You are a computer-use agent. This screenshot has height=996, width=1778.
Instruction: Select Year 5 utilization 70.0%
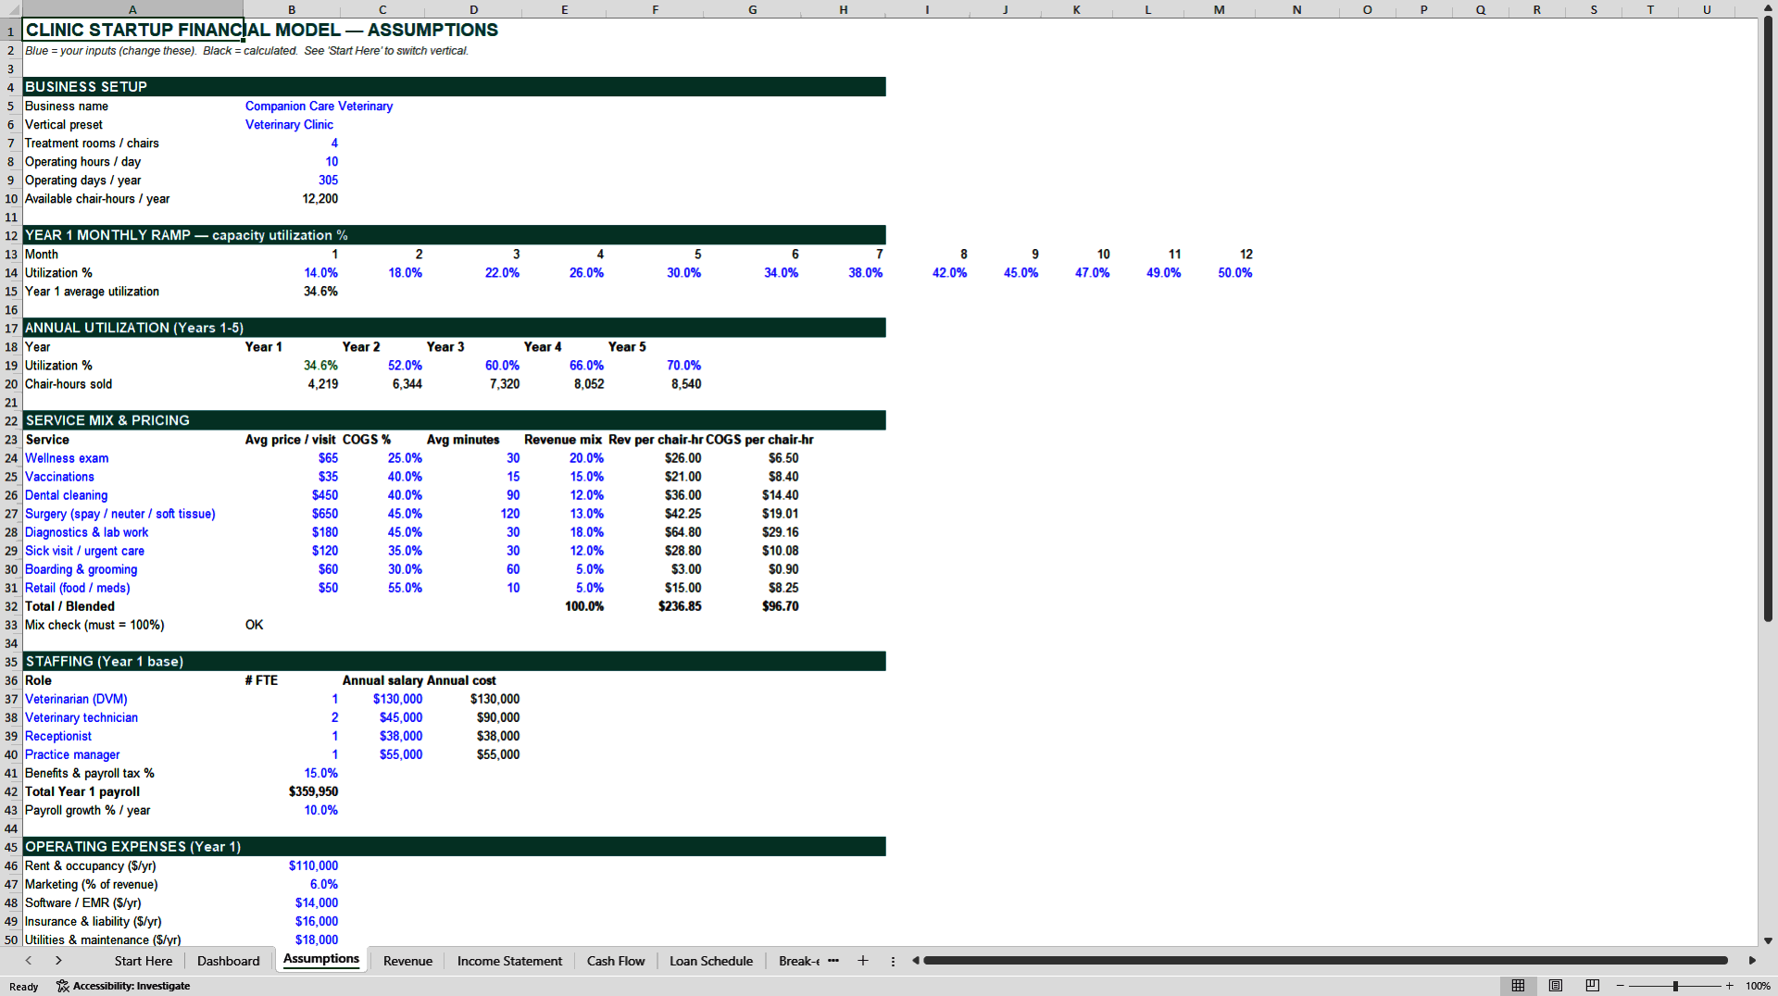655,366
